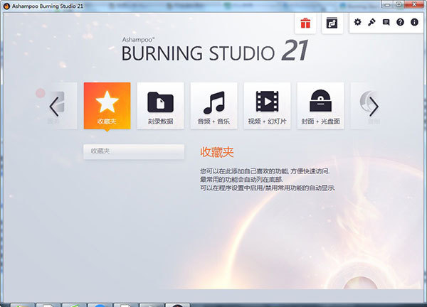Click the 收藏夹 list entry below the tiles
The height and width of the screenshot is (307, 427).
click(x=134, y=151)
